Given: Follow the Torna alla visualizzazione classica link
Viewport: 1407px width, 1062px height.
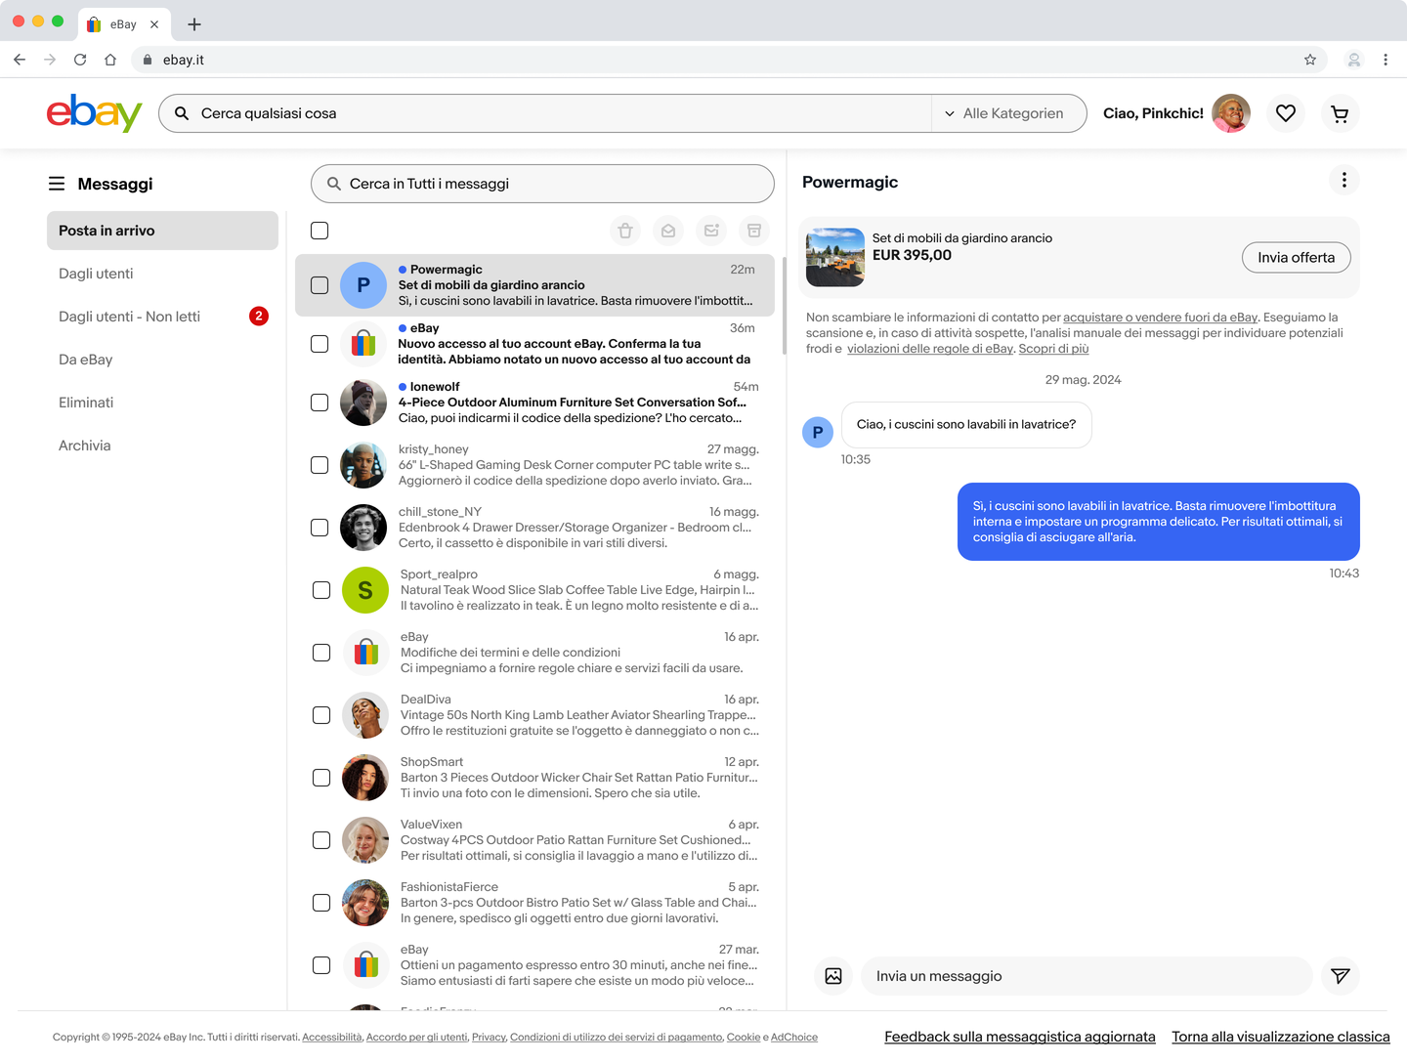Looking at the screenshot, I should [1281, 1037].
